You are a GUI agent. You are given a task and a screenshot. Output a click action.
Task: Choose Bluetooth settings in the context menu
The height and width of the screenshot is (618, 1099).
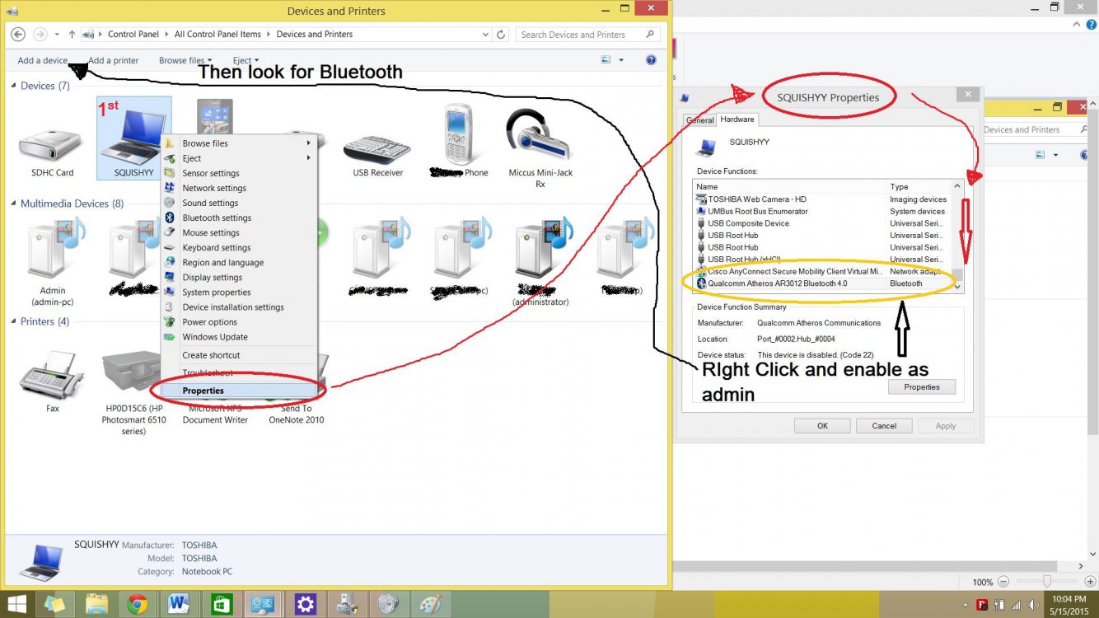tap(217, 218)
